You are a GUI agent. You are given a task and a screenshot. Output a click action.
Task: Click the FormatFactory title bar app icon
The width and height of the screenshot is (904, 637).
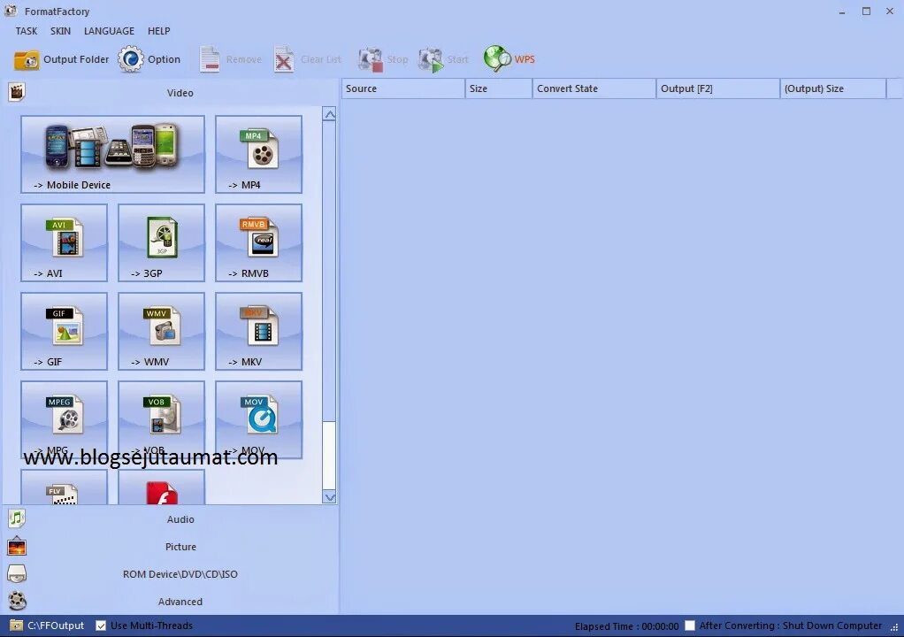tap(11, 11)
